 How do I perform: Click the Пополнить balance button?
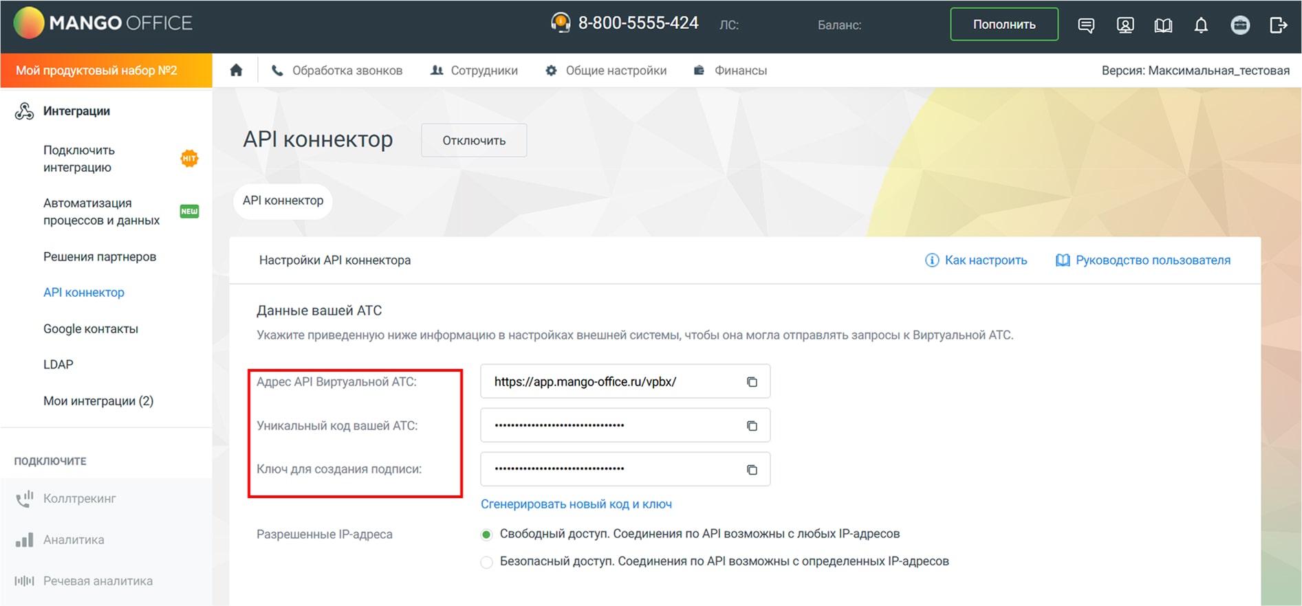[x=1003, y=25]
